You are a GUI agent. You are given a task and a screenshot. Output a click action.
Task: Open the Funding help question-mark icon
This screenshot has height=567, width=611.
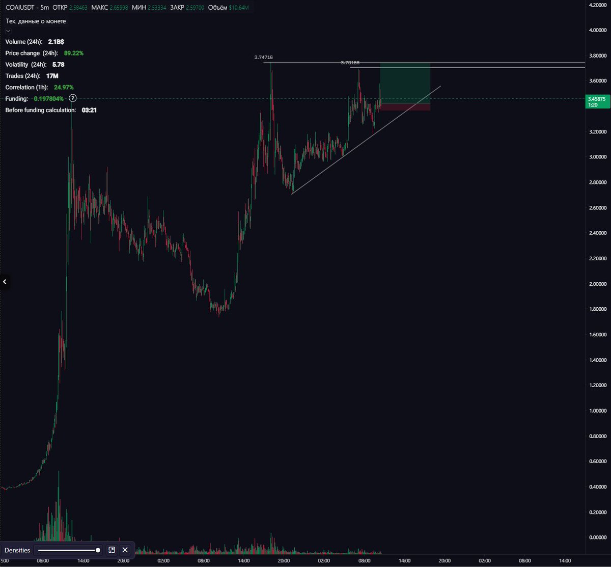click(73, 98)
